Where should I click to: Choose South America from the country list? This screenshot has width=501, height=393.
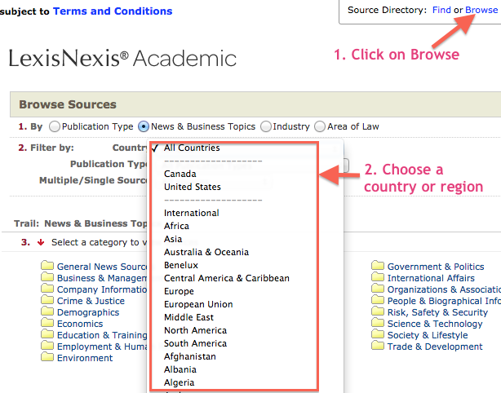coord(195,343)
